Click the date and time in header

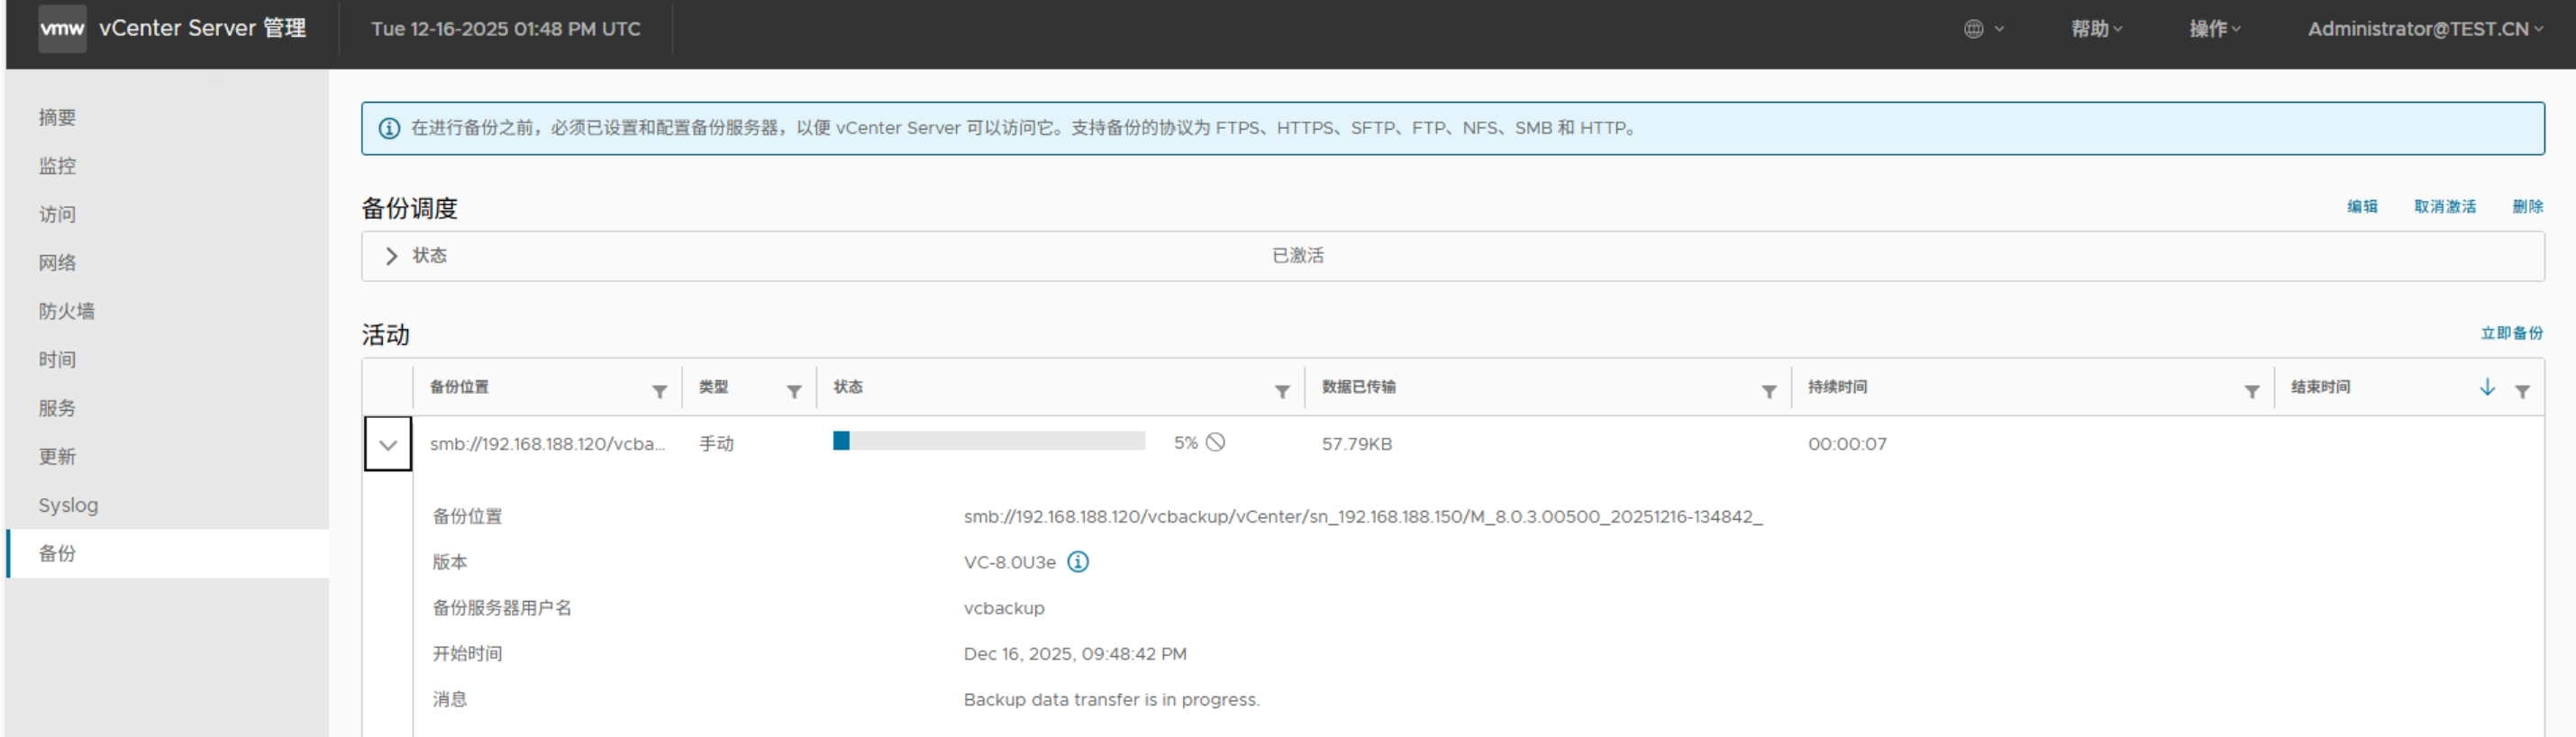click(506, 29)
